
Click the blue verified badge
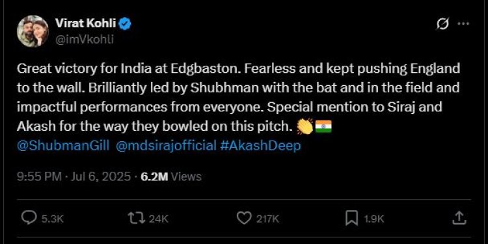125,24
